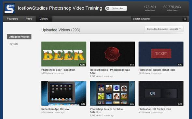
Task: Click the 5,870 views text under Beer Text Effect
Action: click(47, 73)
